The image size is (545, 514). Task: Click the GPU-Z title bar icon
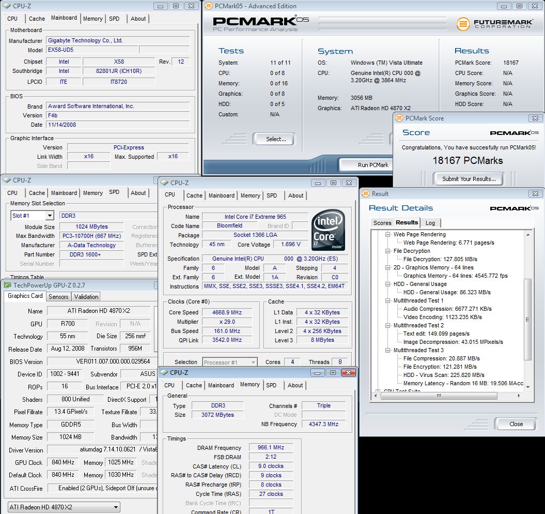point(7,285)
